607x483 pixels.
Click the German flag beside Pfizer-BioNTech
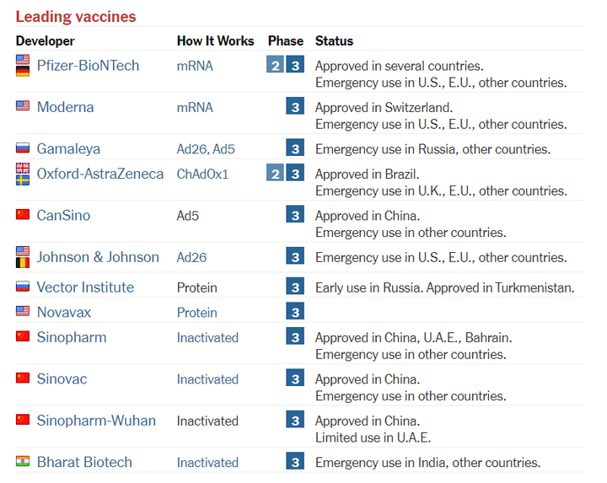pyautogui.click(x=23, y=71)
